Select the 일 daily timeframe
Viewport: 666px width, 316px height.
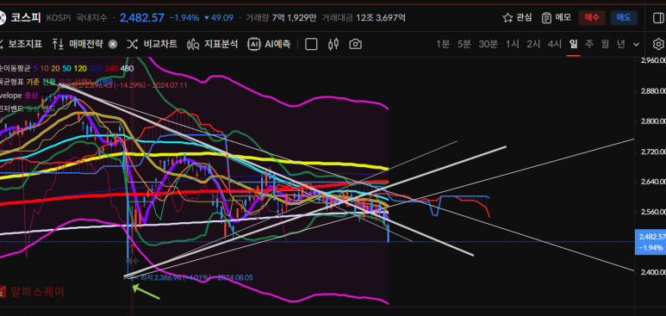574,44
